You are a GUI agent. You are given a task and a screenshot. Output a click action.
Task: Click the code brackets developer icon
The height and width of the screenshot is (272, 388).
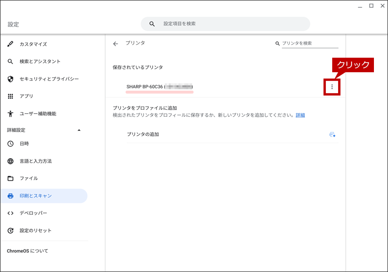(10, 213)
